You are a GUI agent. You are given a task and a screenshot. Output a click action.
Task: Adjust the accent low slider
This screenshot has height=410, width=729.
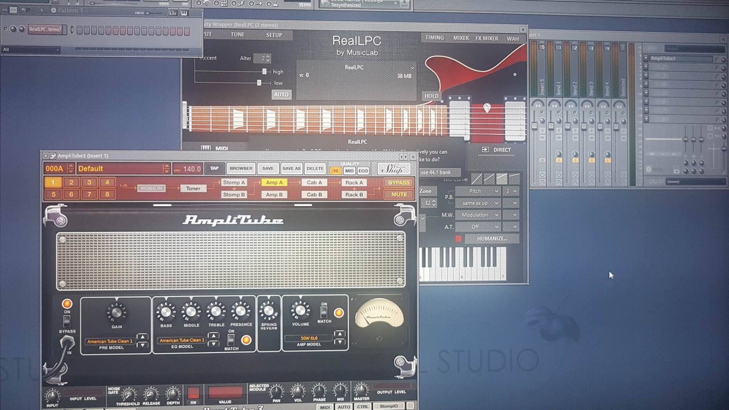(259, 83)
